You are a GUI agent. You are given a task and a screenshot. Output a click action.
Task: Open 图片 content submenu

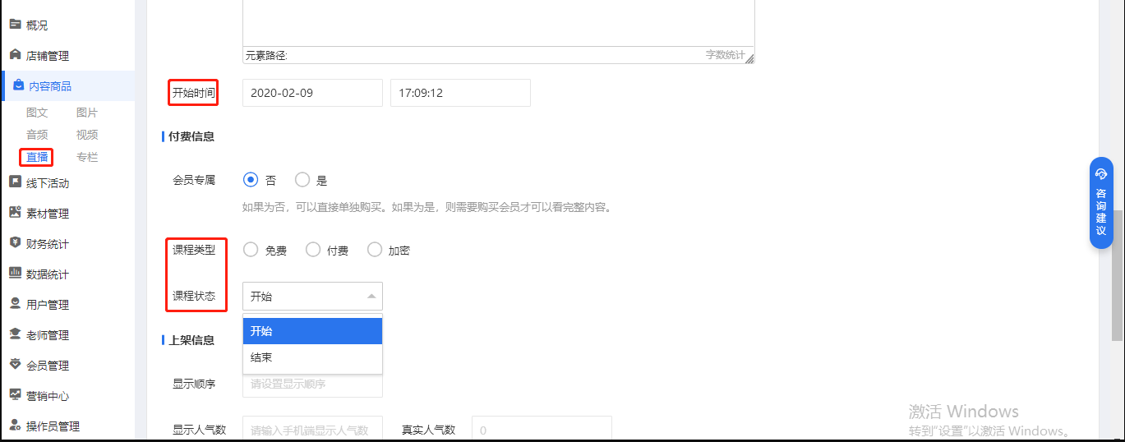(87, 113)
